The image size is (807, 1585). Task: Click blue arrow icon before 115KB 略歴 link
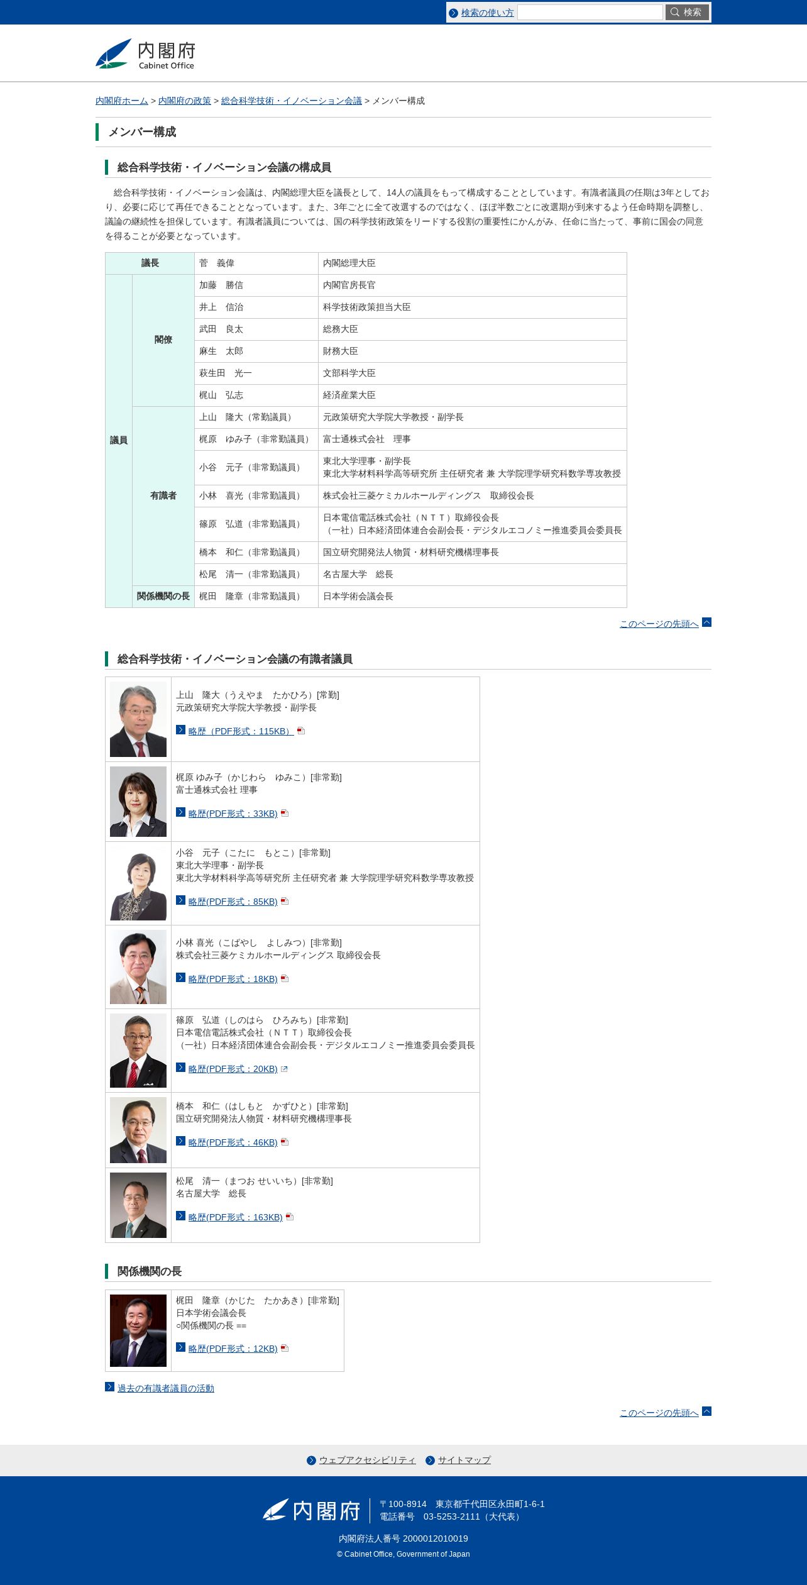pos(180,730)
